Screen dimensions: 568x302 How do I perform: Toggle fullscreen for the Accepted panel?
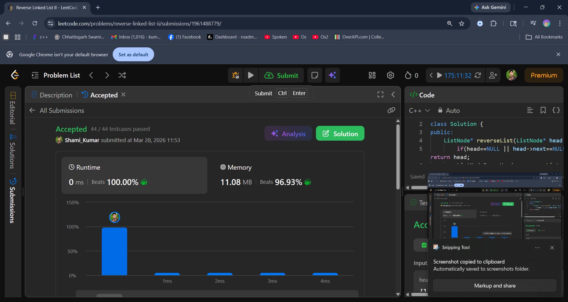tap(380, 94)
